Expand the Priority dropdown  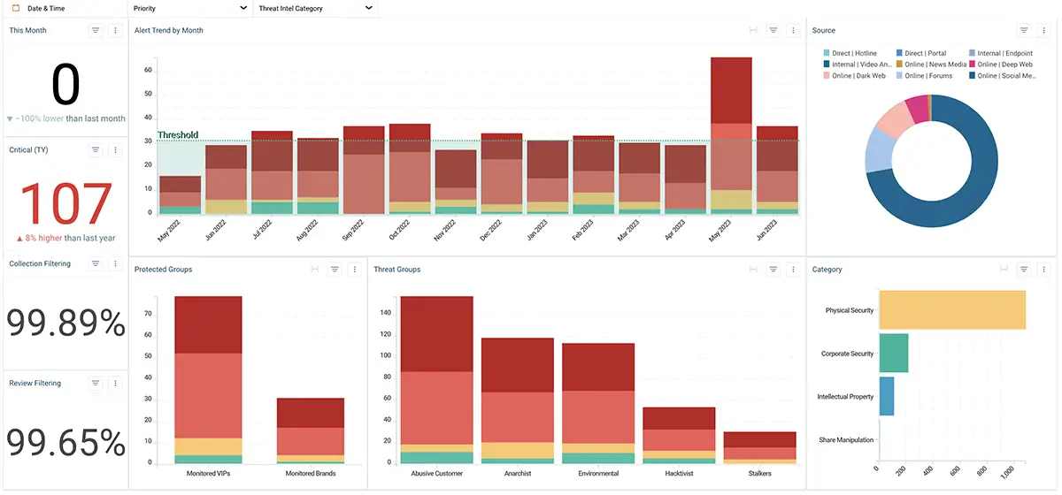click(x=189, y=8)
